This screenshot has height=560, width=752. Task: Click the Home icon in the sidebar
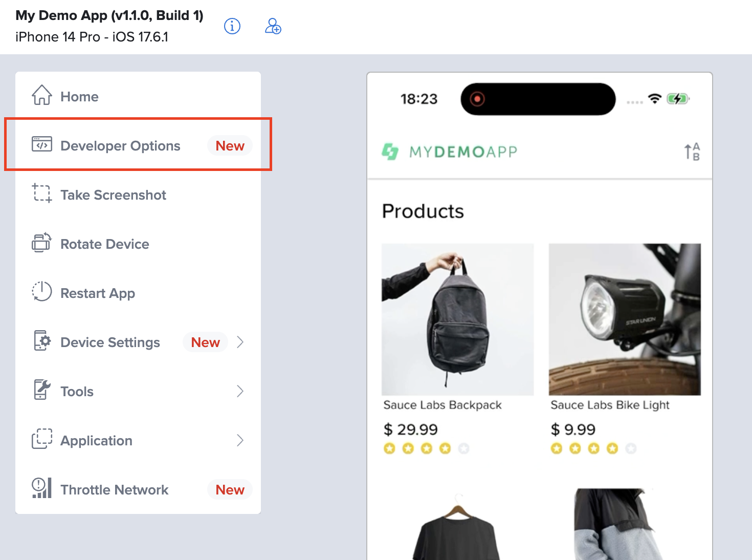point(42,95)
